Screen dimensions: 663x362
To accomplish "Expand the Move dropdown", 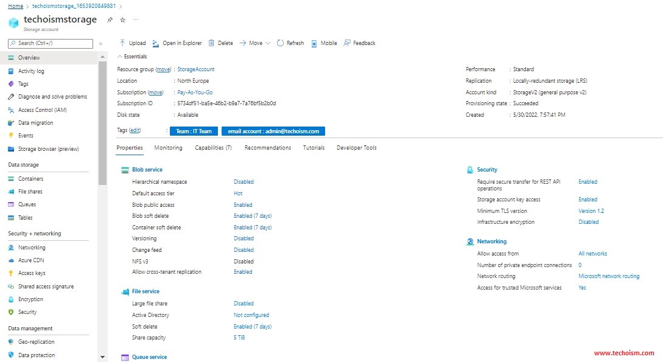I will pos(255,43).
